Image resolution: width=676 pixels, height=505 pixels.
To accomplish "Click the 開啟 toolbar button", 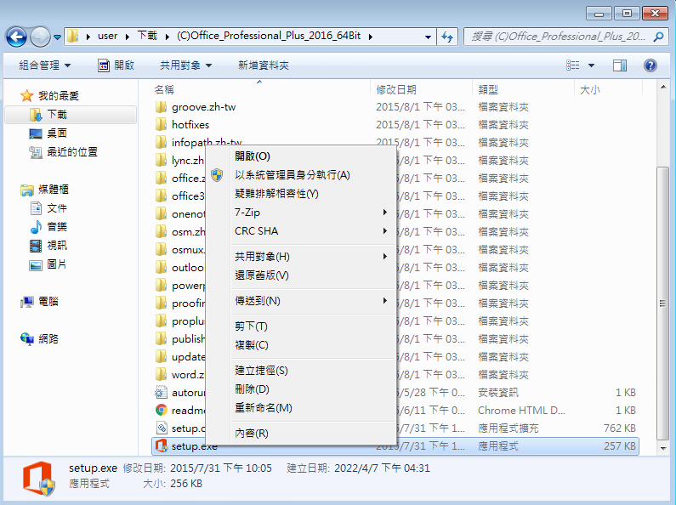I will [x=116, y=65].
